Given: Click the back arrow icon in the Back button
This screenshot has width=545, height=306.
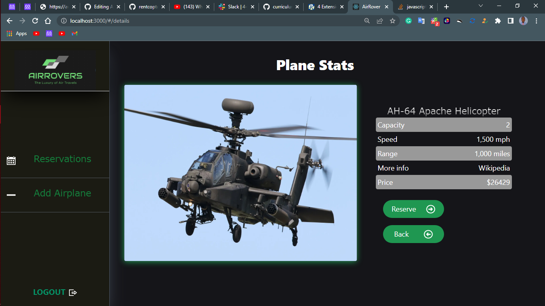Looking at the screenshot, I should pyautogui.click(x=428, y=234).
